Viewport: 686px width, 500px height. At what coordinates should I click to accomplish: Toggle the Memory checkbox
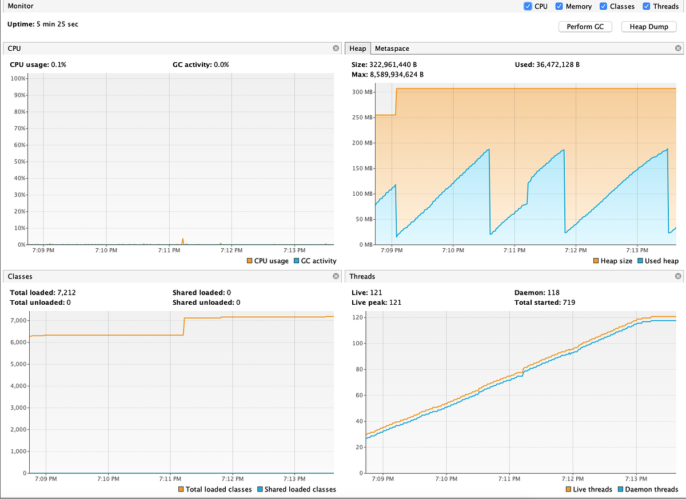tap(559, 6)
